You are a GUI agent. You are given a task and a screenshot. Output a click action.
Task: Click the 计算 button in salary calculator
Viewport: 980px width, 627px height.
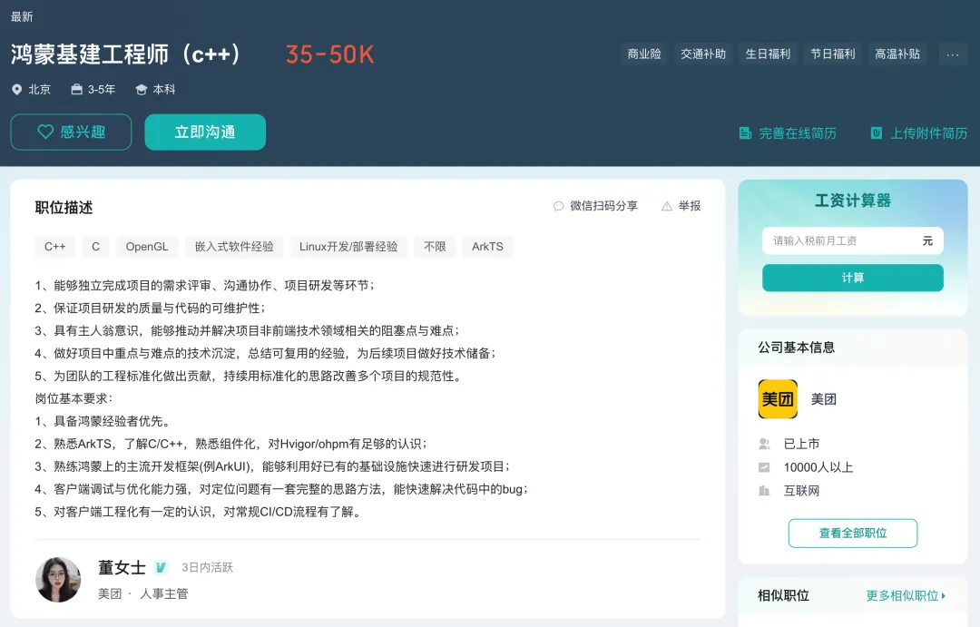pos(852,278)
